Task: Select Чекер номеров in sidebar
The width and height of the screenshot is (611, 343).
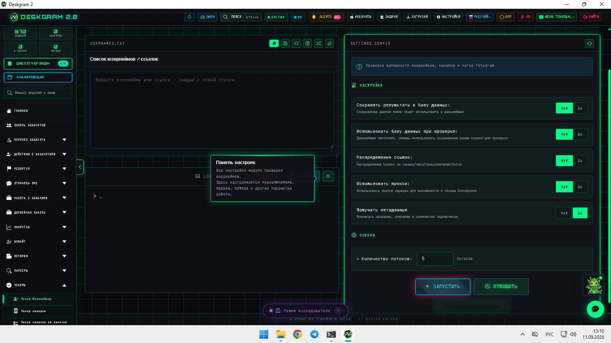Action: tap(38, 311)
